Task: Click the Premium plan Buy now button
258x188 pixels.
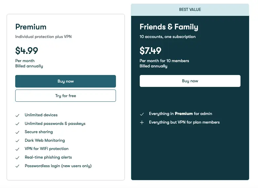Action: pos(65,81)
